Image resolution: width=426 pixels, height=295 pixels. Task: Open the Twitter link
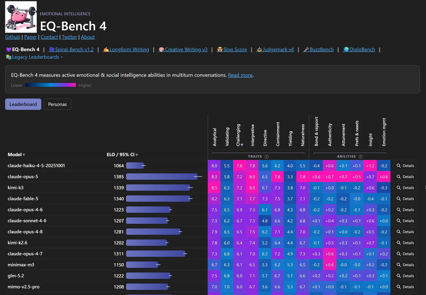(x=69, y=37)
